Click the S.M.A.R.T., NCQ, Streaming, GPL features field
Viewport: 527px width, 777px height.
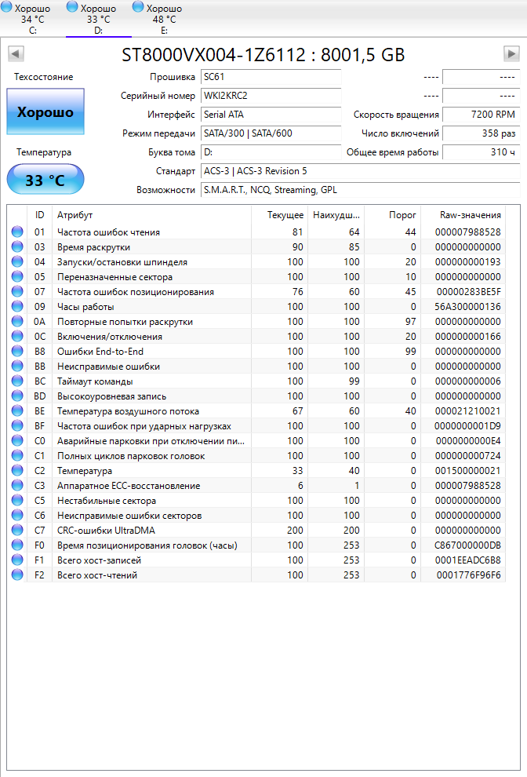[361, 190]
